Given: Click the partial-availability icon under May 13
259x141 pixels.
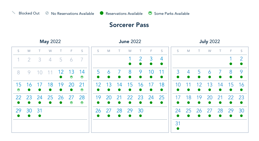Looking at the screenshot, I should coord(71,77).
